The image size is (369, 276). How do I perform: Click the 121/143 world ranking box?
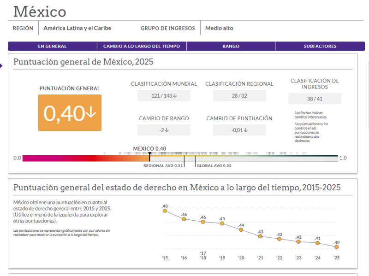[164, 96]
